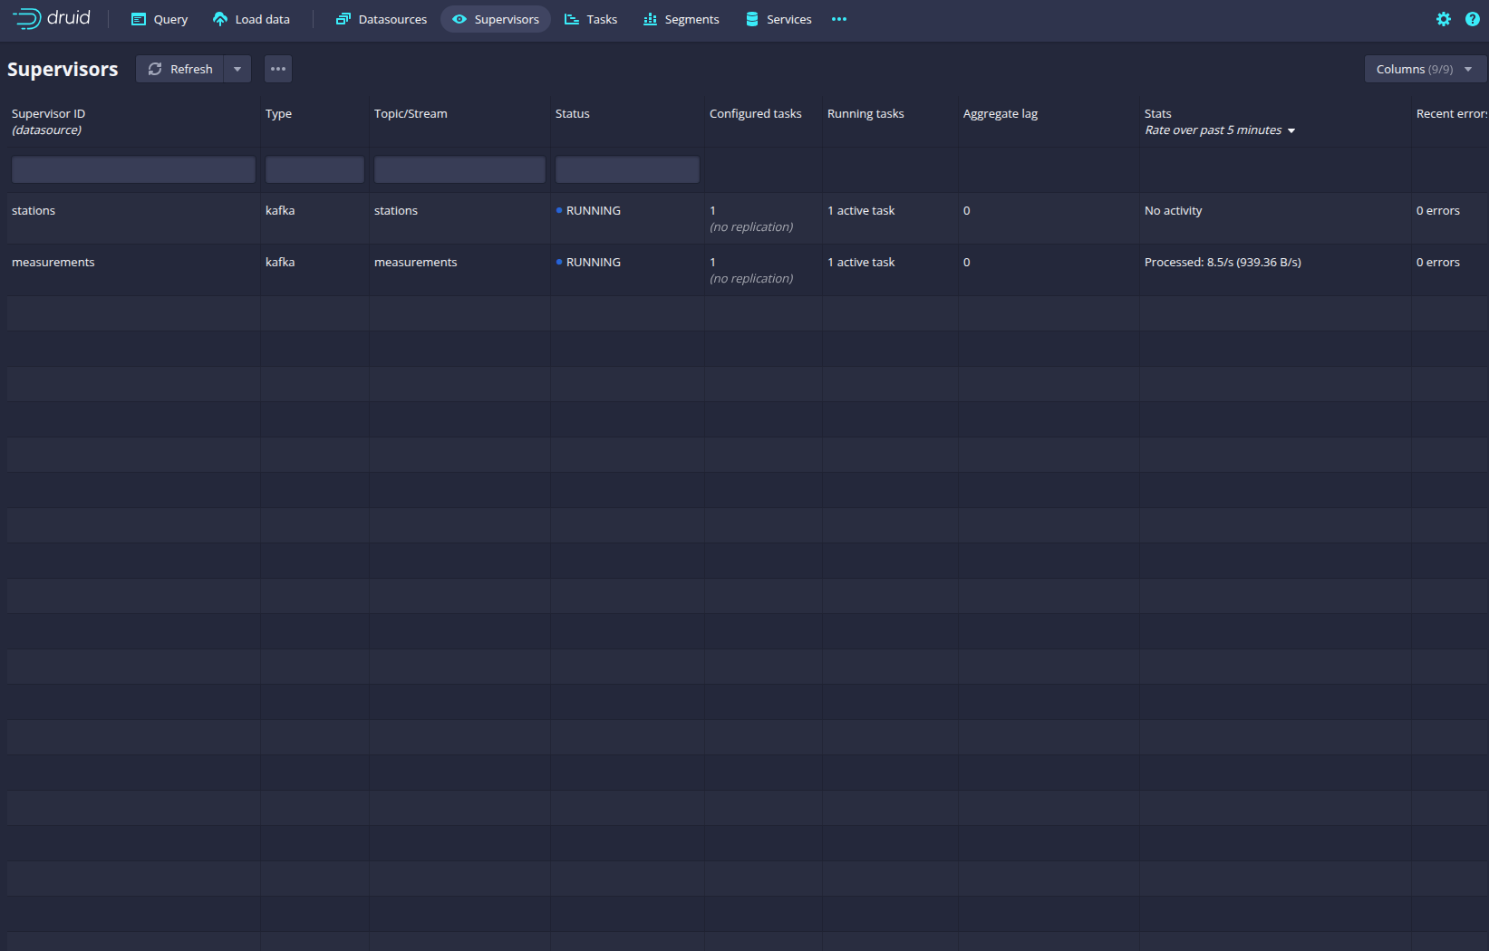
Task: Open the Services tab
Action: (778, 19)
